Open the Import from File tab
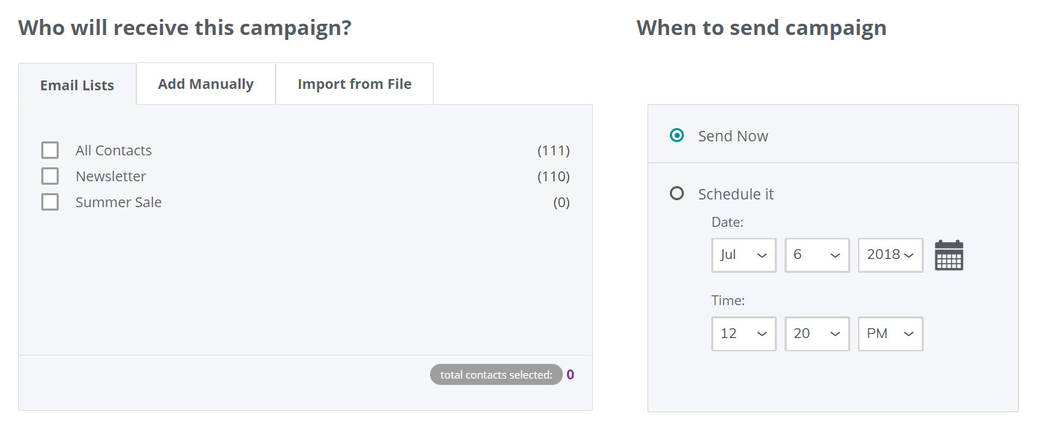Screen dimensions: 1037x429 [355, 84]
